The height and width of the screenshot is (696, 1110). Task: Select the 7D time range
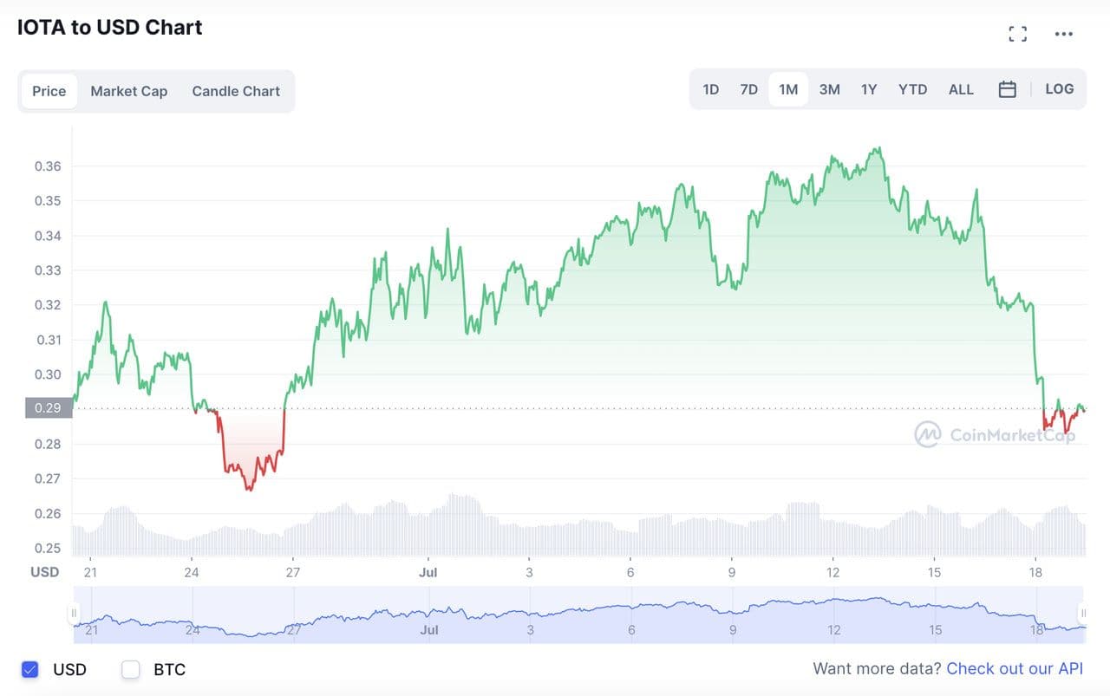(749, 89)
